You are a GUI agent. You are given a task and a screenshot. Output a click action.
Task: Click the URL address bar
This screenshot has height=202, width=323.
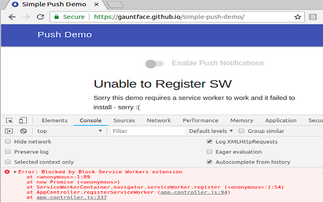(x=177, y=17)
